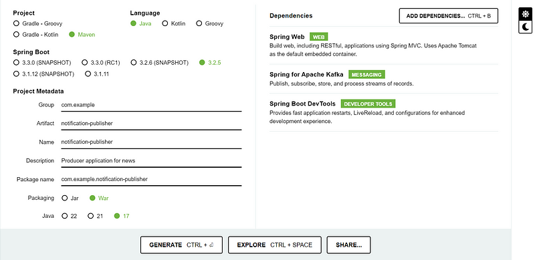The image size is (535, 260).
Task: Choose Spring Boot version 3.1.11
Action: [97, 74]
